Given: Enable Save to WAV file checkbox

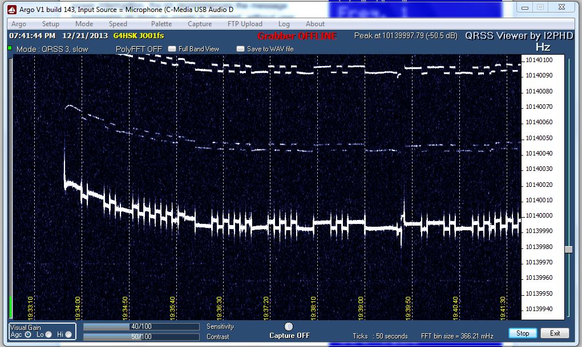Looking at the screenshot, I should (240, 49).
